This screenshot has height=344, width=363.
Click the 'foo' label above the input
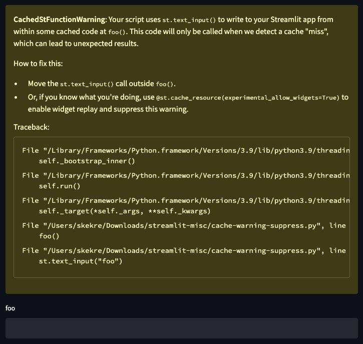click(x=10, y=308)
